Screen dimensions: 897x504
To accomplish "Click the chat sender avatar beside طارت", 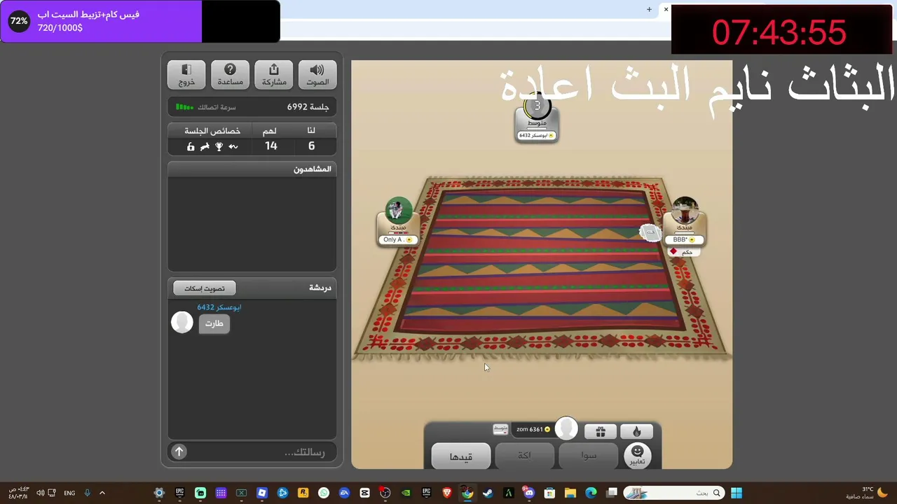I will [x=182, y=322].
